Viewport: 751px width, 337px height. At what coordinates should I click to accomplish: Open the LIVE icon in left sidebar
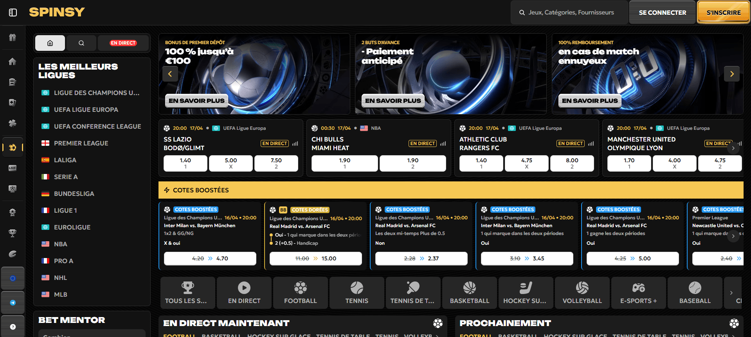13,168
